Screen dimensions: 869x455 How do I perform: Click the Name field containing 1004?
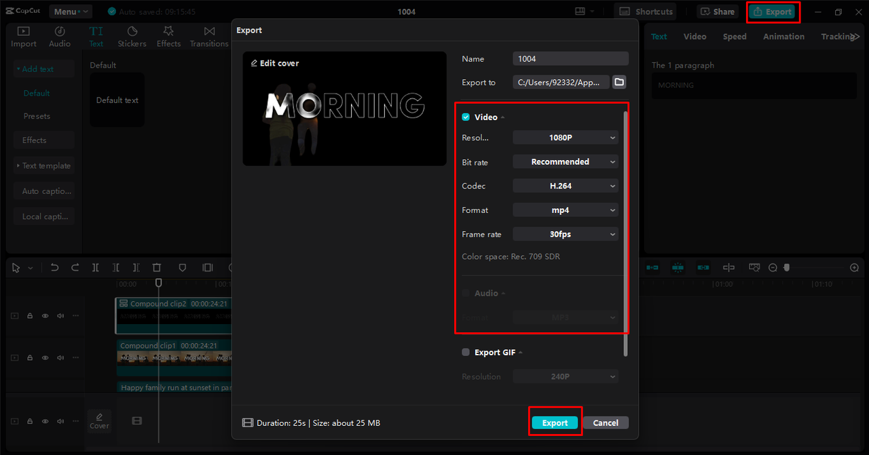point(570,59)
